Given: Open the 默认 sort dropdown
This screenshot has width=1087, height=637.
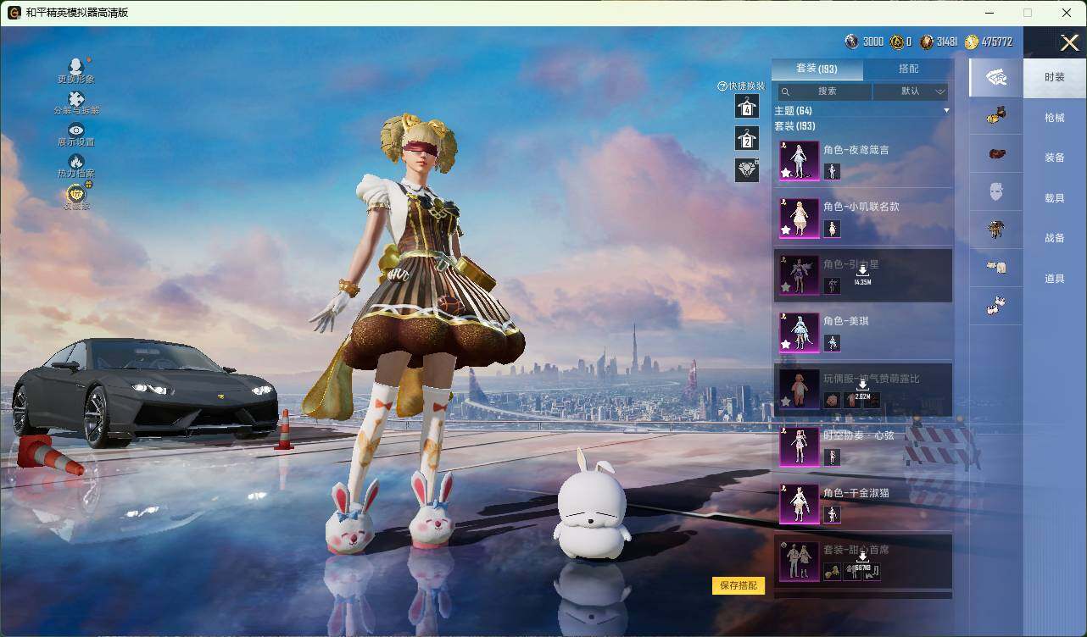Looking at the screenshot, I should point(911,91).
